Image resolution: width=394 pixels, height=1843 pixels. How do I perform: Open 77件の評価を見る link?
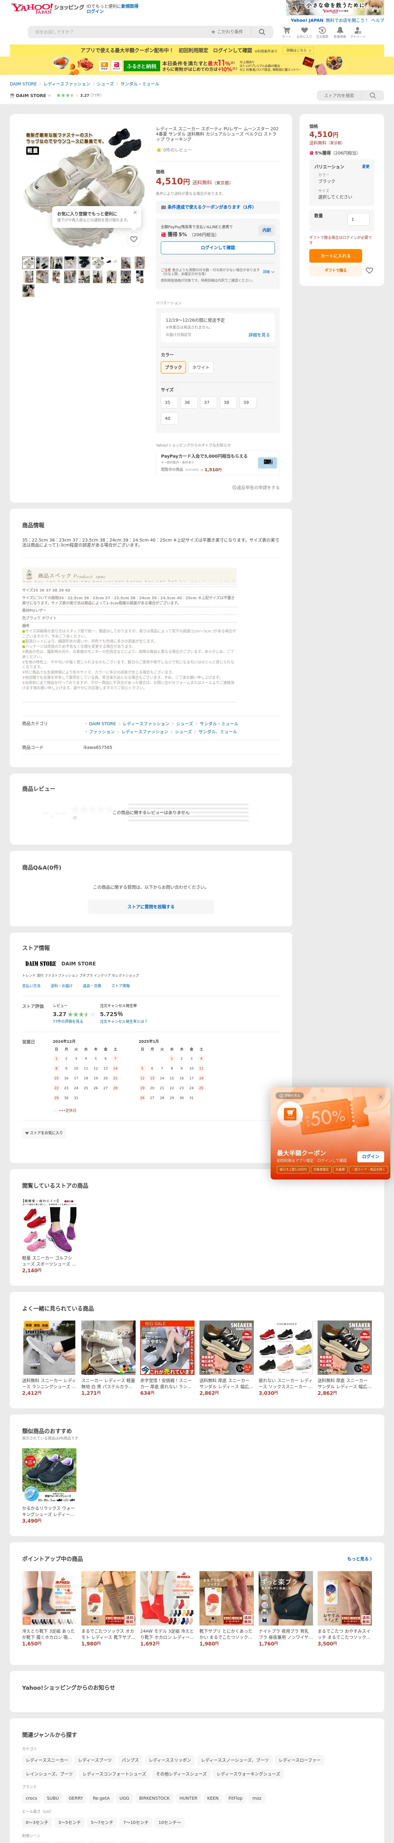68,1021
